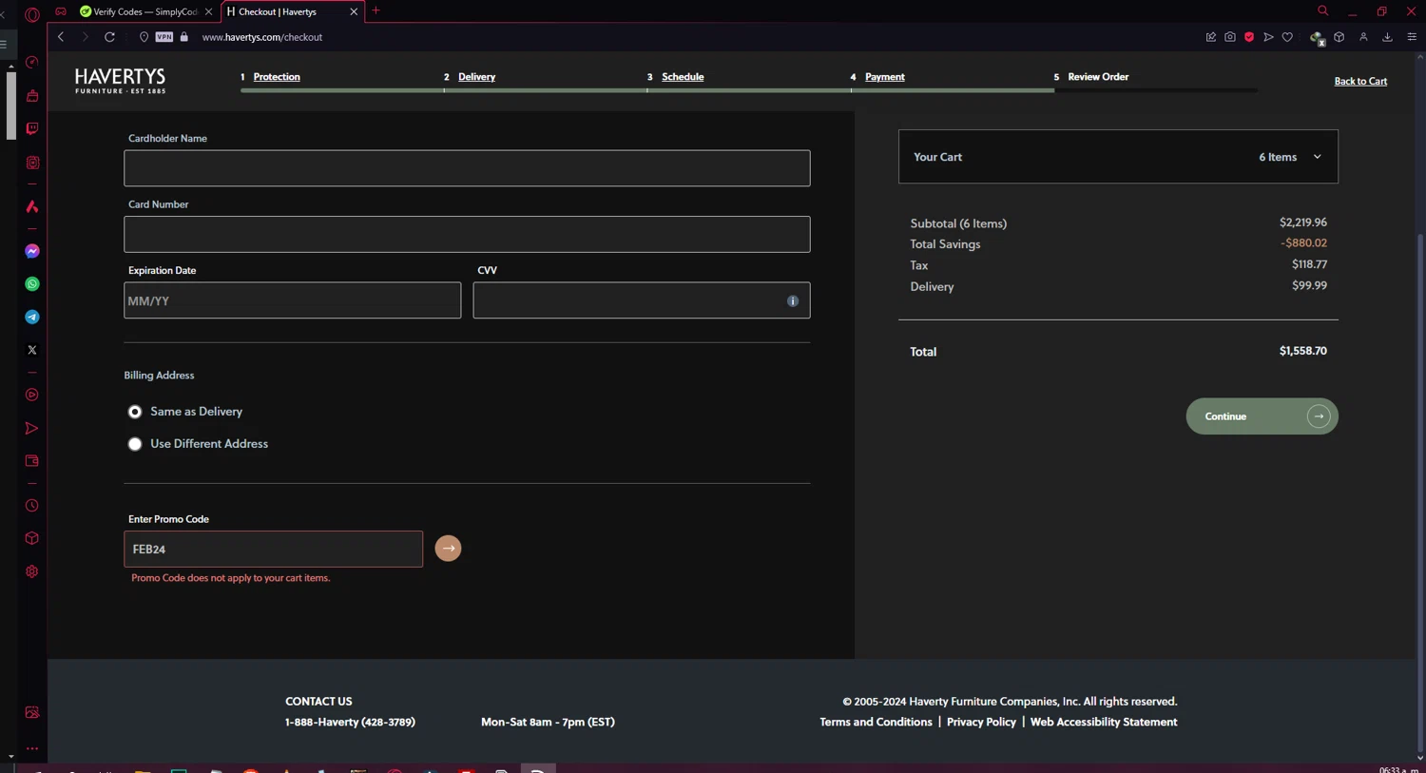
Task: Open Twitch in the sidebar
Action: (32, 128)
